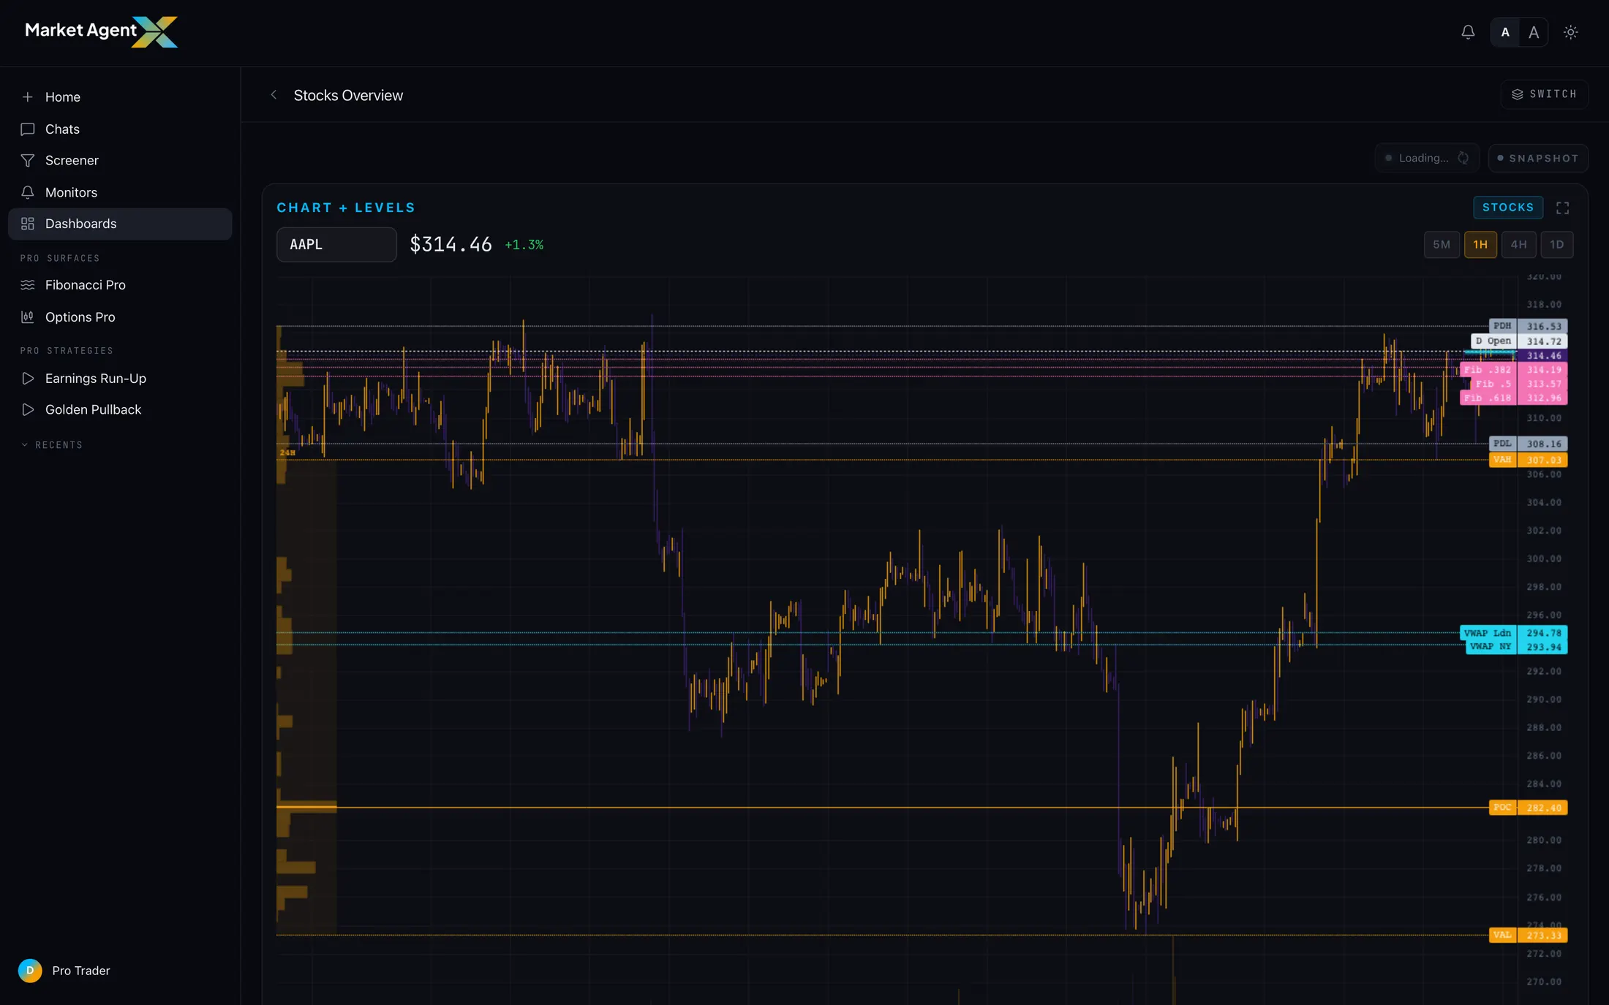Click the Golden Pullback play icon
This screenshot has width=1609, height=1005.
click(28, 410)
